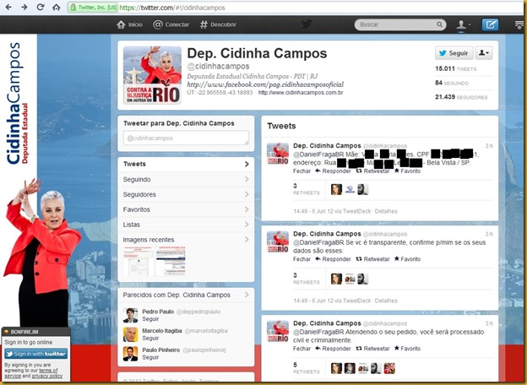Click the first recent image thumbnail
This screenshot has width=527, height=385.
pos(138,261)
